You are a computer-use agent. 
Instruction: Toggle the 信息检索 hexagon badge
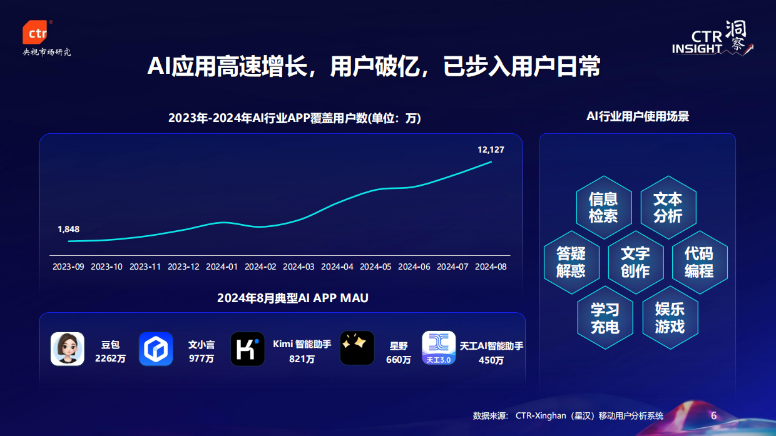pyautogui.click(x=603, y=206)
